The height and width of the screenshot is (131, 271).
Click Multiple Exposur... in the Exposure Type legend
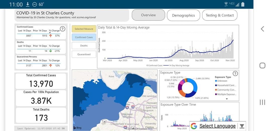pos(226,94)
